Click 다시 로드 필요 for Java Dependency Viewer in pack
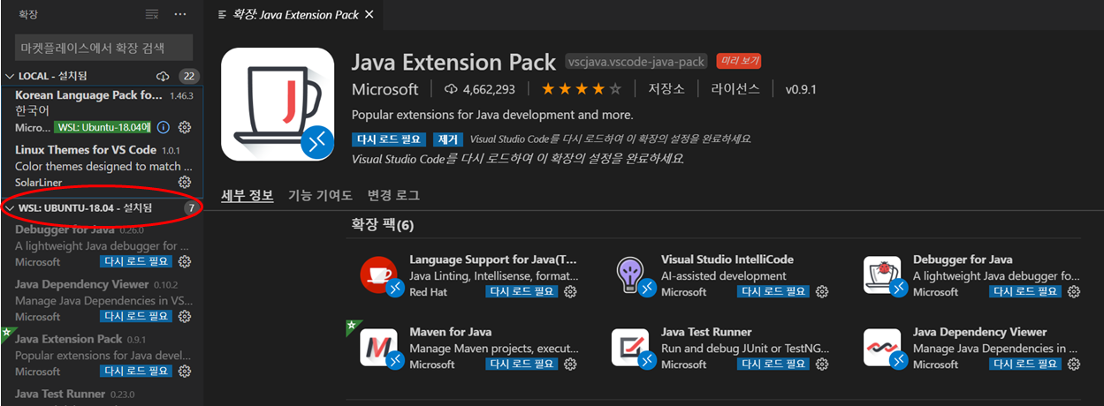 coord(1026,364)
